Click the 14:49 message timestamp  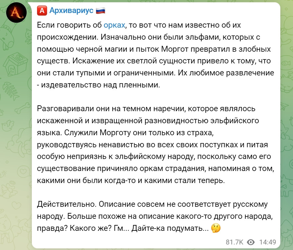click(x=268, y=242)
